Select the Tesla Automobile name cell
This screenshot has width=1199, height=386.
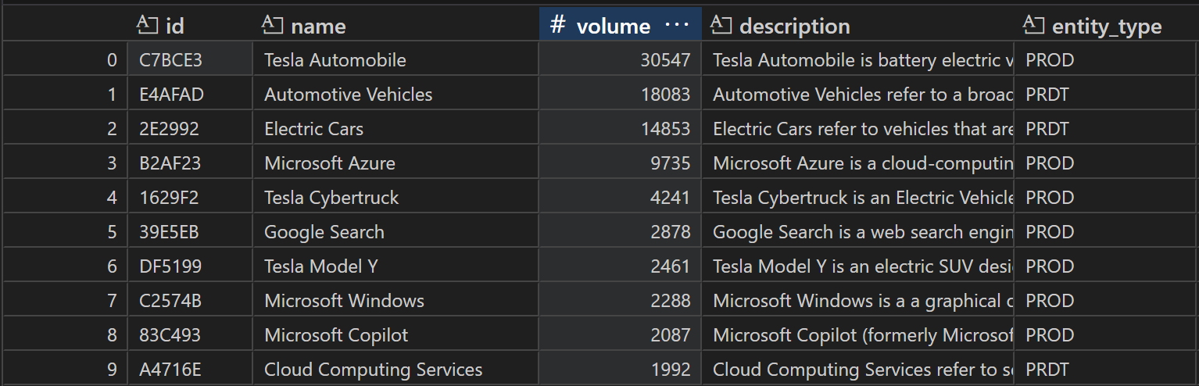tap(395, 60)
